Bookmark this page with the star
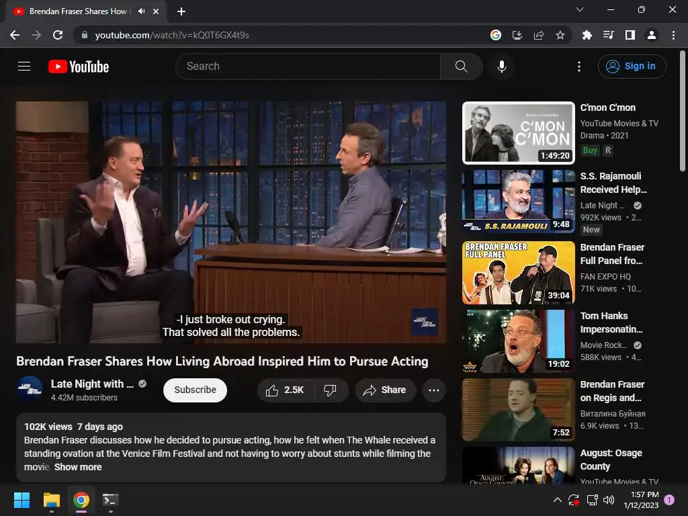 560,35
